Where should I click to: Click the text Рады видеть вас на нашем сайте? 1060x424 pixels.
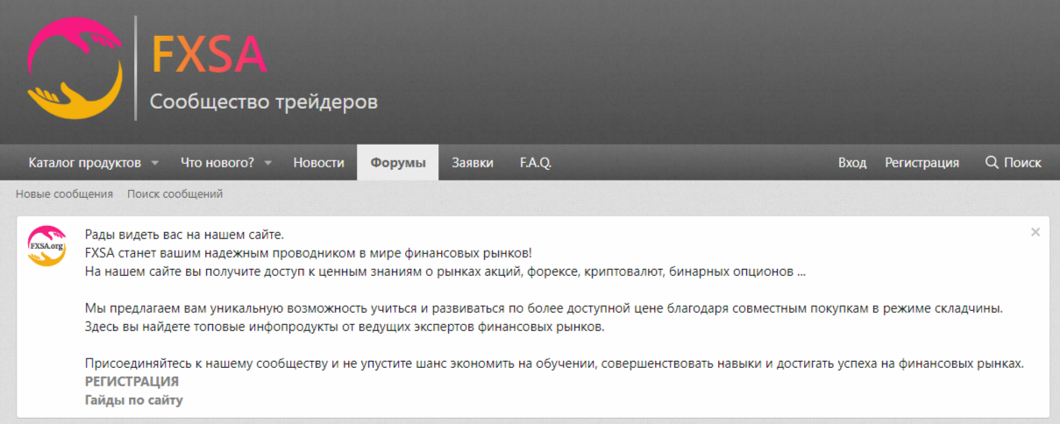tap(185, 234)
